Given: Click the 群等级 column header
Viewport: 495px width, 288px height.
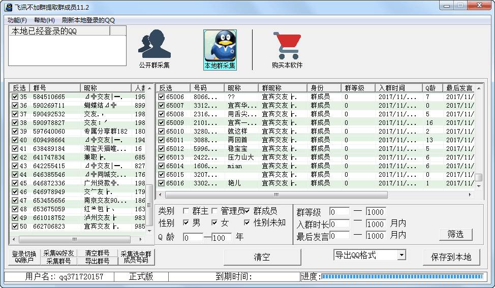Looking at the screenshot, I should [358, 88].
